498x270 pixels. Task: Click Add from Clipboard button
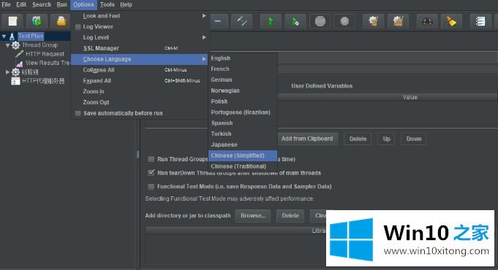coord(307,139)
